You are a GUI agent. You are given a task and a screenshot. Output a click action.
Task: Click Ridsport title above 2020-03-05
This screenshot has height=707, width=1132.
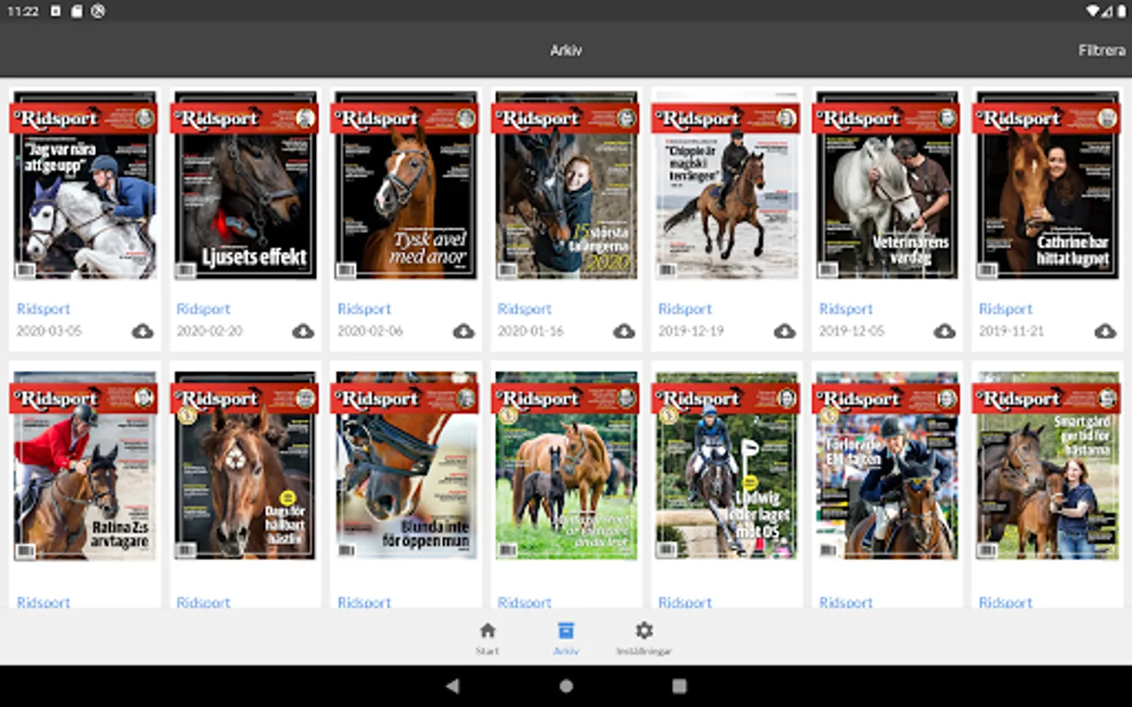click(43, 309)
